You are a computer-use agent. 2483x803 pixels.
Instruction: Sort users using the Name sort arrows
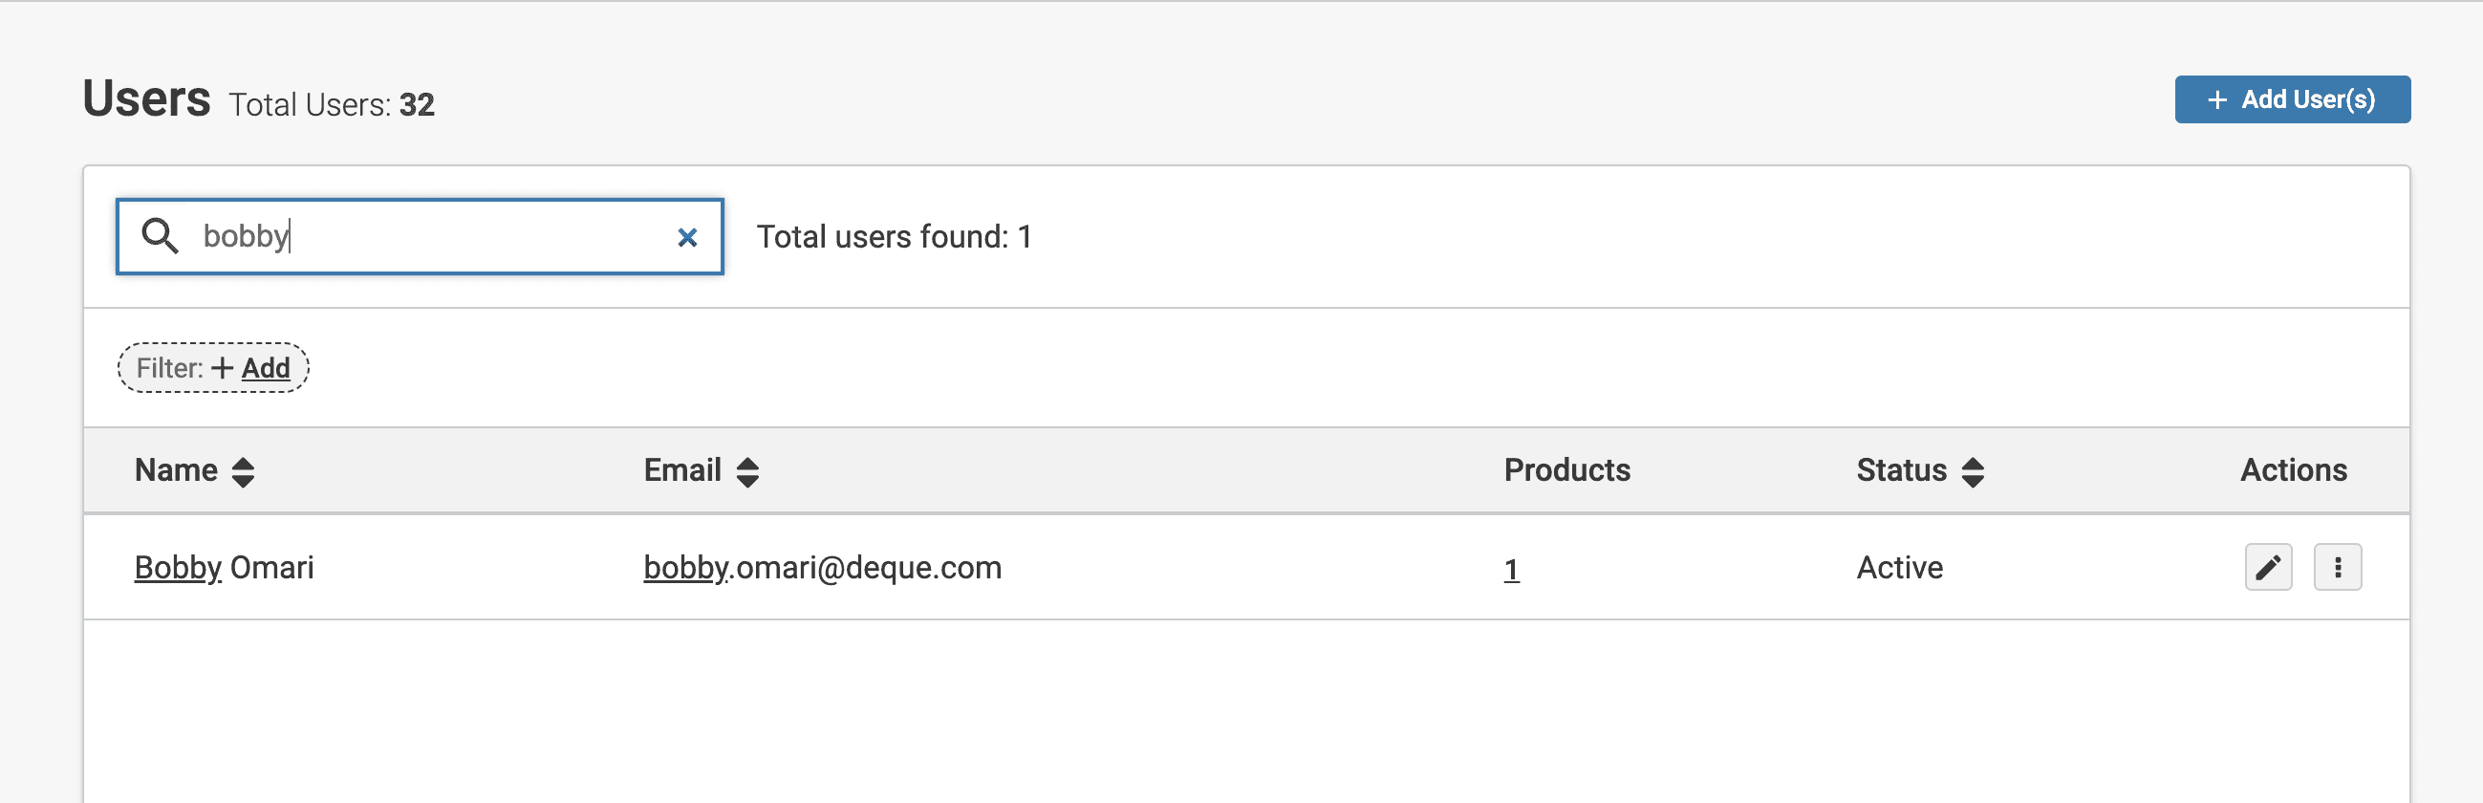pyautogui.click(x=243, y=471)
